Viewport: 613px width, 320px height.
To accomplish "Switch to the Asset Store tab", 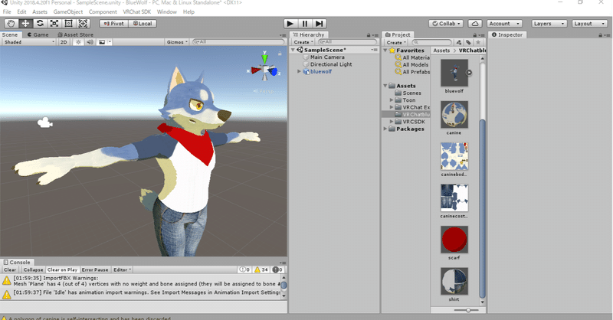I will click(x=75, y=34).
